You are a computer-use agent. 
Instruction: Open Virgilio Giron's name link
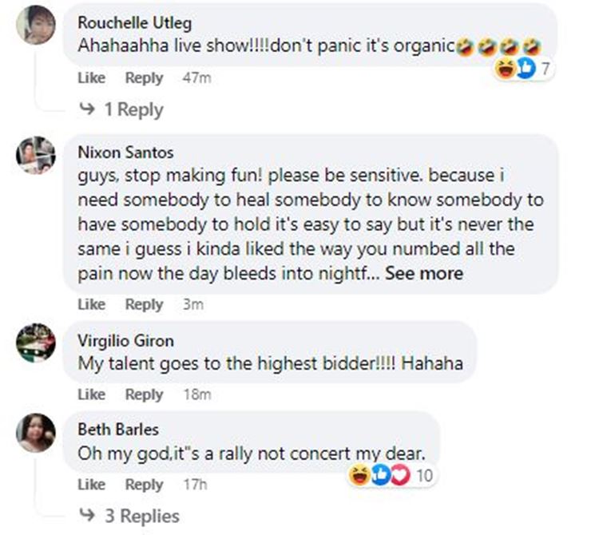coord(125,340)
